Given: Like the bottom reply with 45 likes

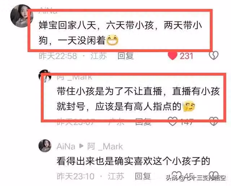Looking at the screenshot, I should 176,175.
